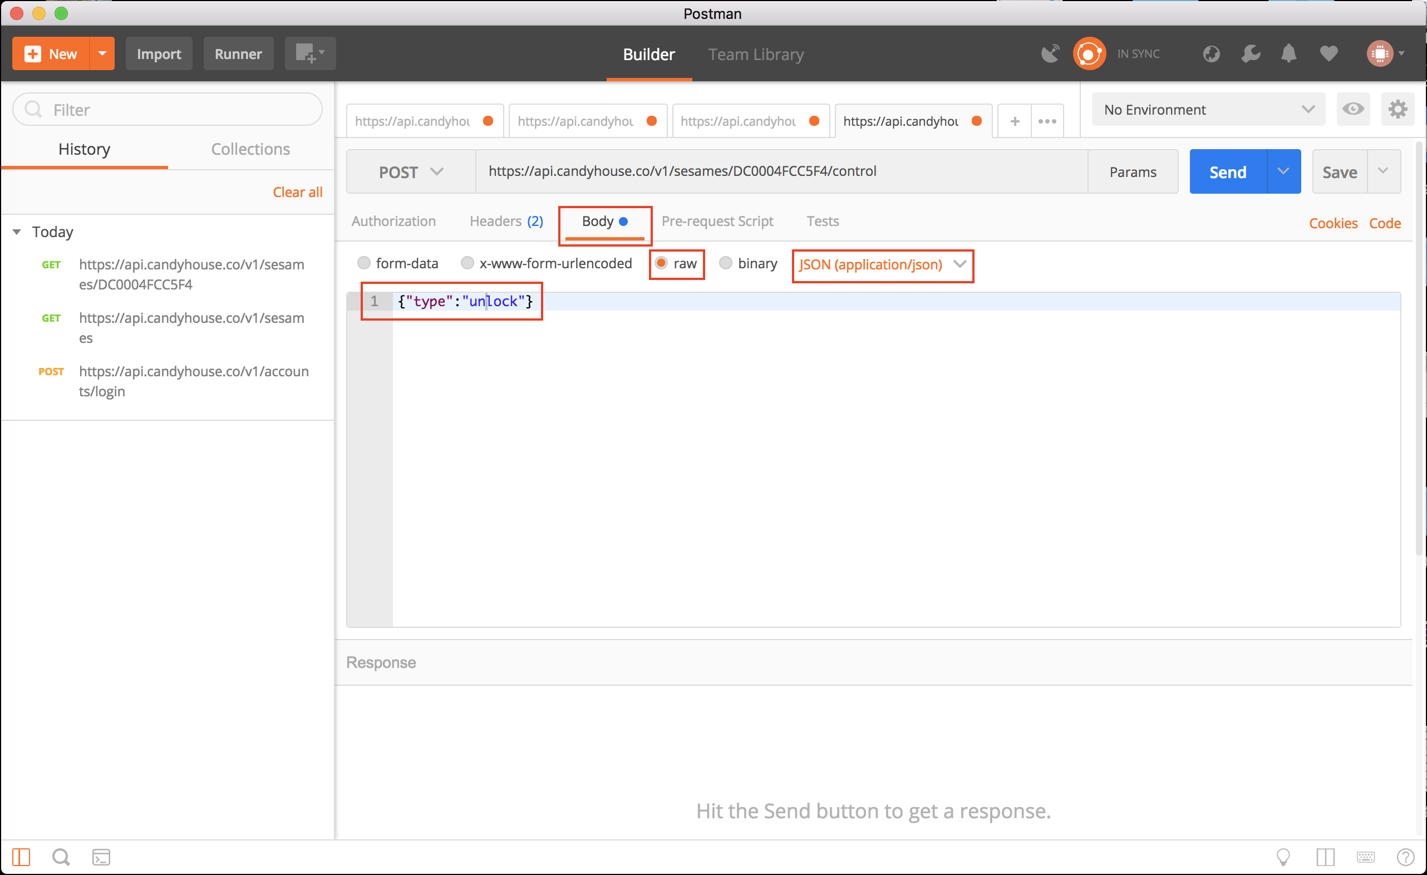Open the Pre-request Script tab
The width and height of the screenshot is (1427, 875).
coord(717,221)
